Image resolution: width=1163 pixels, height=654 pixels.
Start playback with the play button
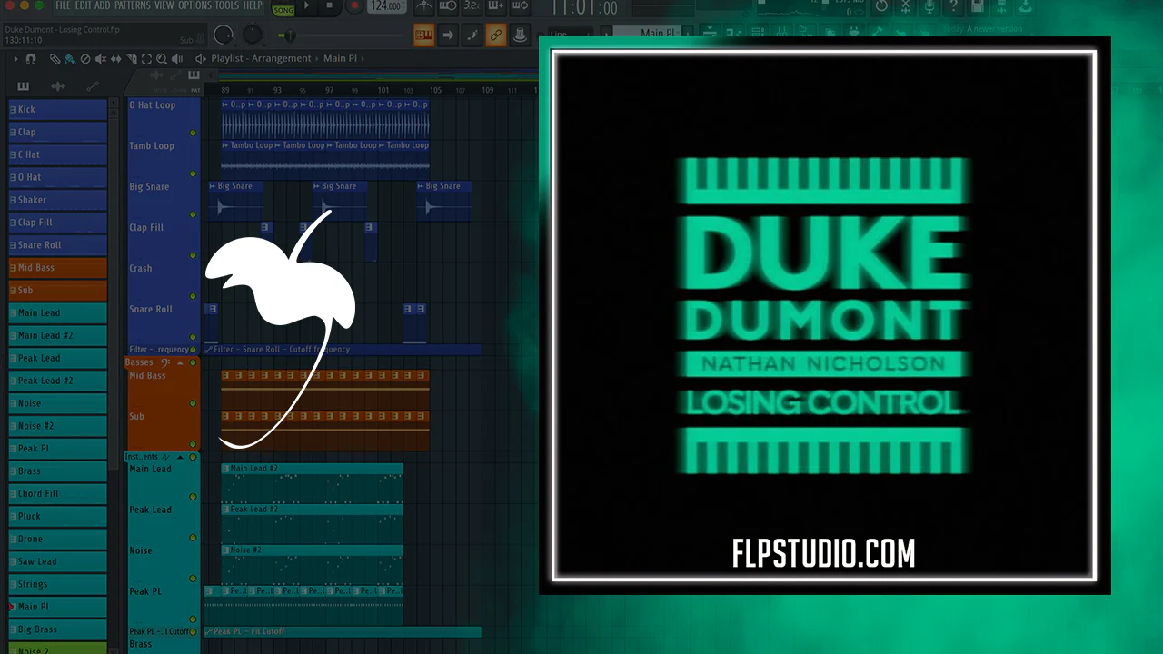coord(306,6)
